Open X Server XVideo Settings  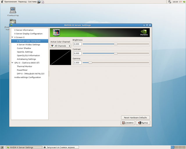tap(28, 45)
